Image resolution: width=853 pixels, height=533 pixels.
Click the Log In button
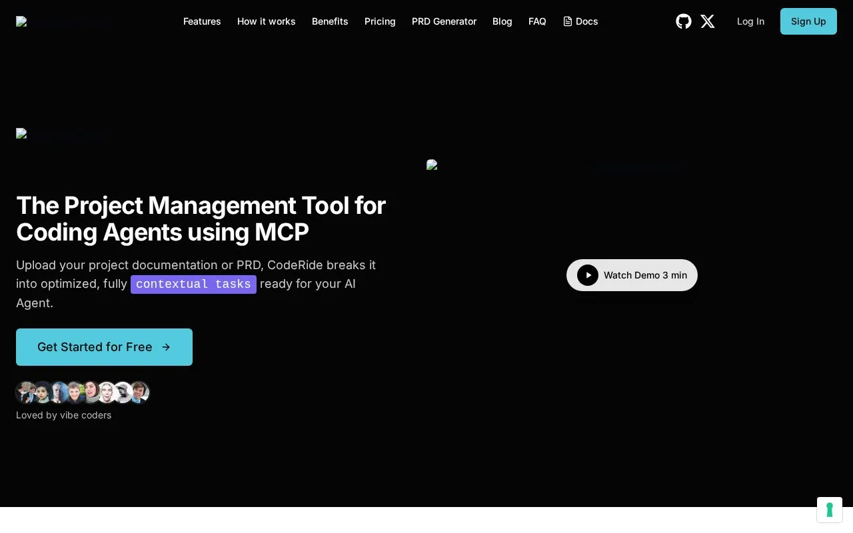[x=750, y=21]
